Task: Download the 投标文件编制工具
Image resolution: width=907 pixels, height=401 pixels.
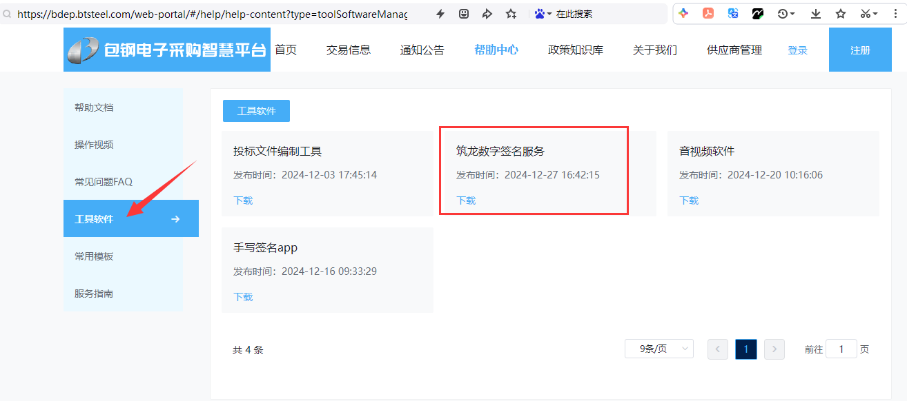Action: (x=243, y=200)
